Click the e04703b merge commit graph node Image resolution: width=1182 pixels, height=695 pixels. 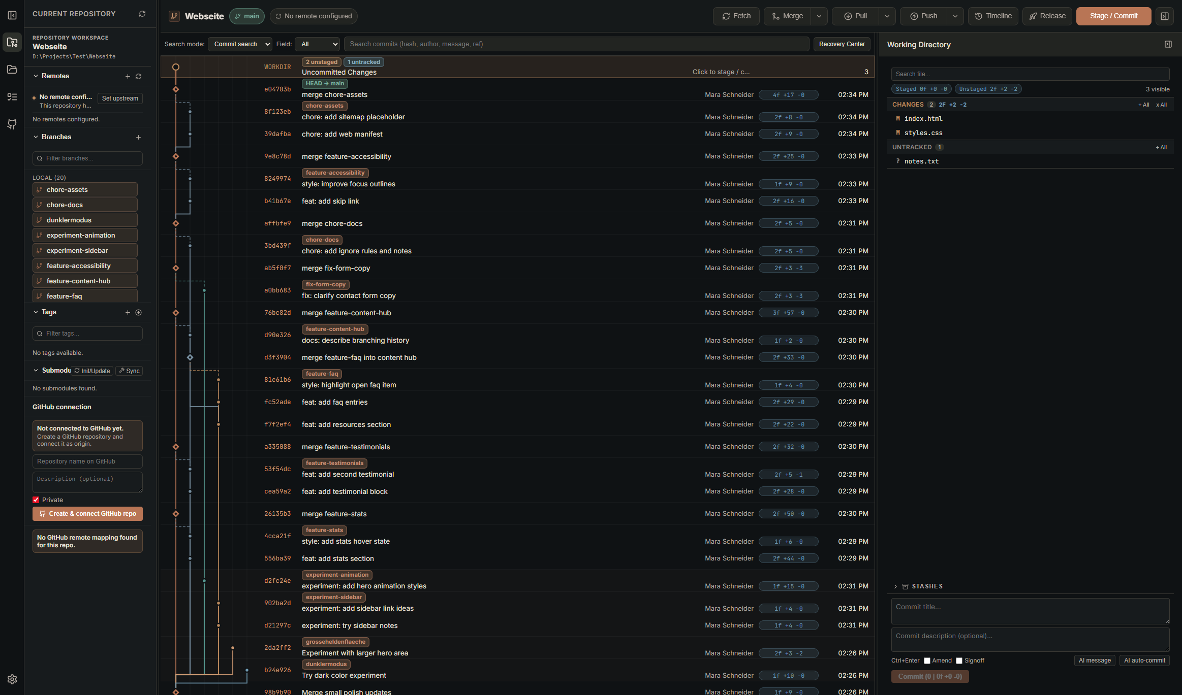click(x=176, y=89)
